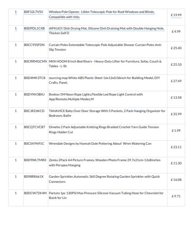Select the Bvokon Neon Rope Lights description

pyautogui.click(x=96, y=97)
